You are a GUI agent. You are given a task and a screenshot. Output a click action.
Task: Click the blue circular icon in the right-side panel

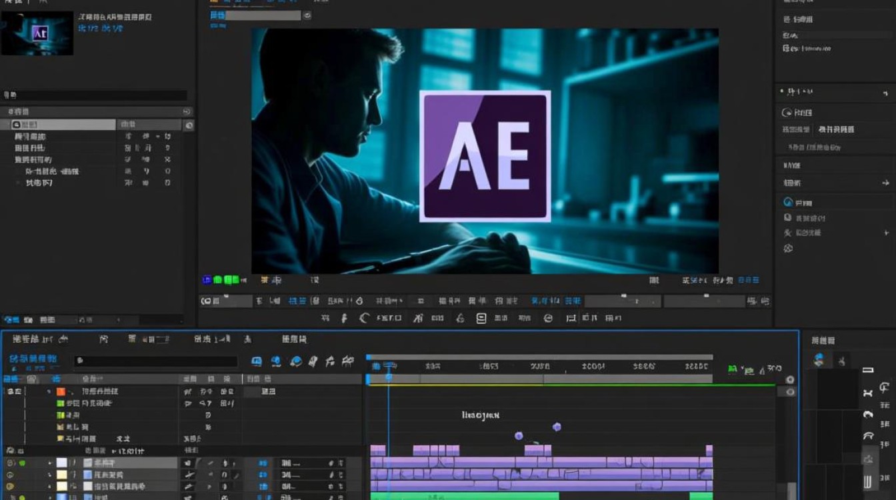tap(788, 202)
